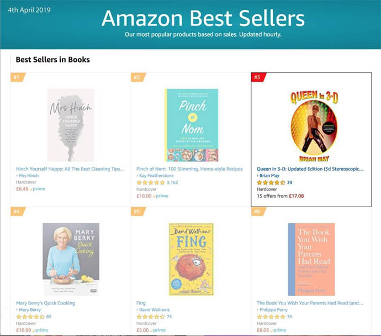The image size is (381, 336).
Task: Click the #3 rank badge
Action: [x=257, y=77]
